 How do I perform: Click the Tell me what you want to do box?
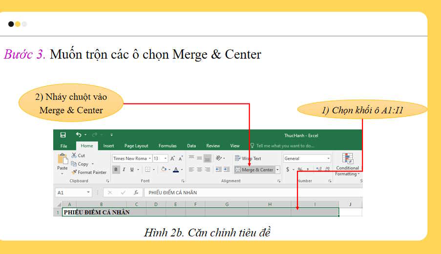282,146
